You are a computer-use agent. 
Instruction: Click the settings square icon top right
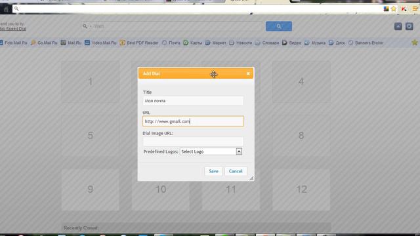click(x=409, y=26)
